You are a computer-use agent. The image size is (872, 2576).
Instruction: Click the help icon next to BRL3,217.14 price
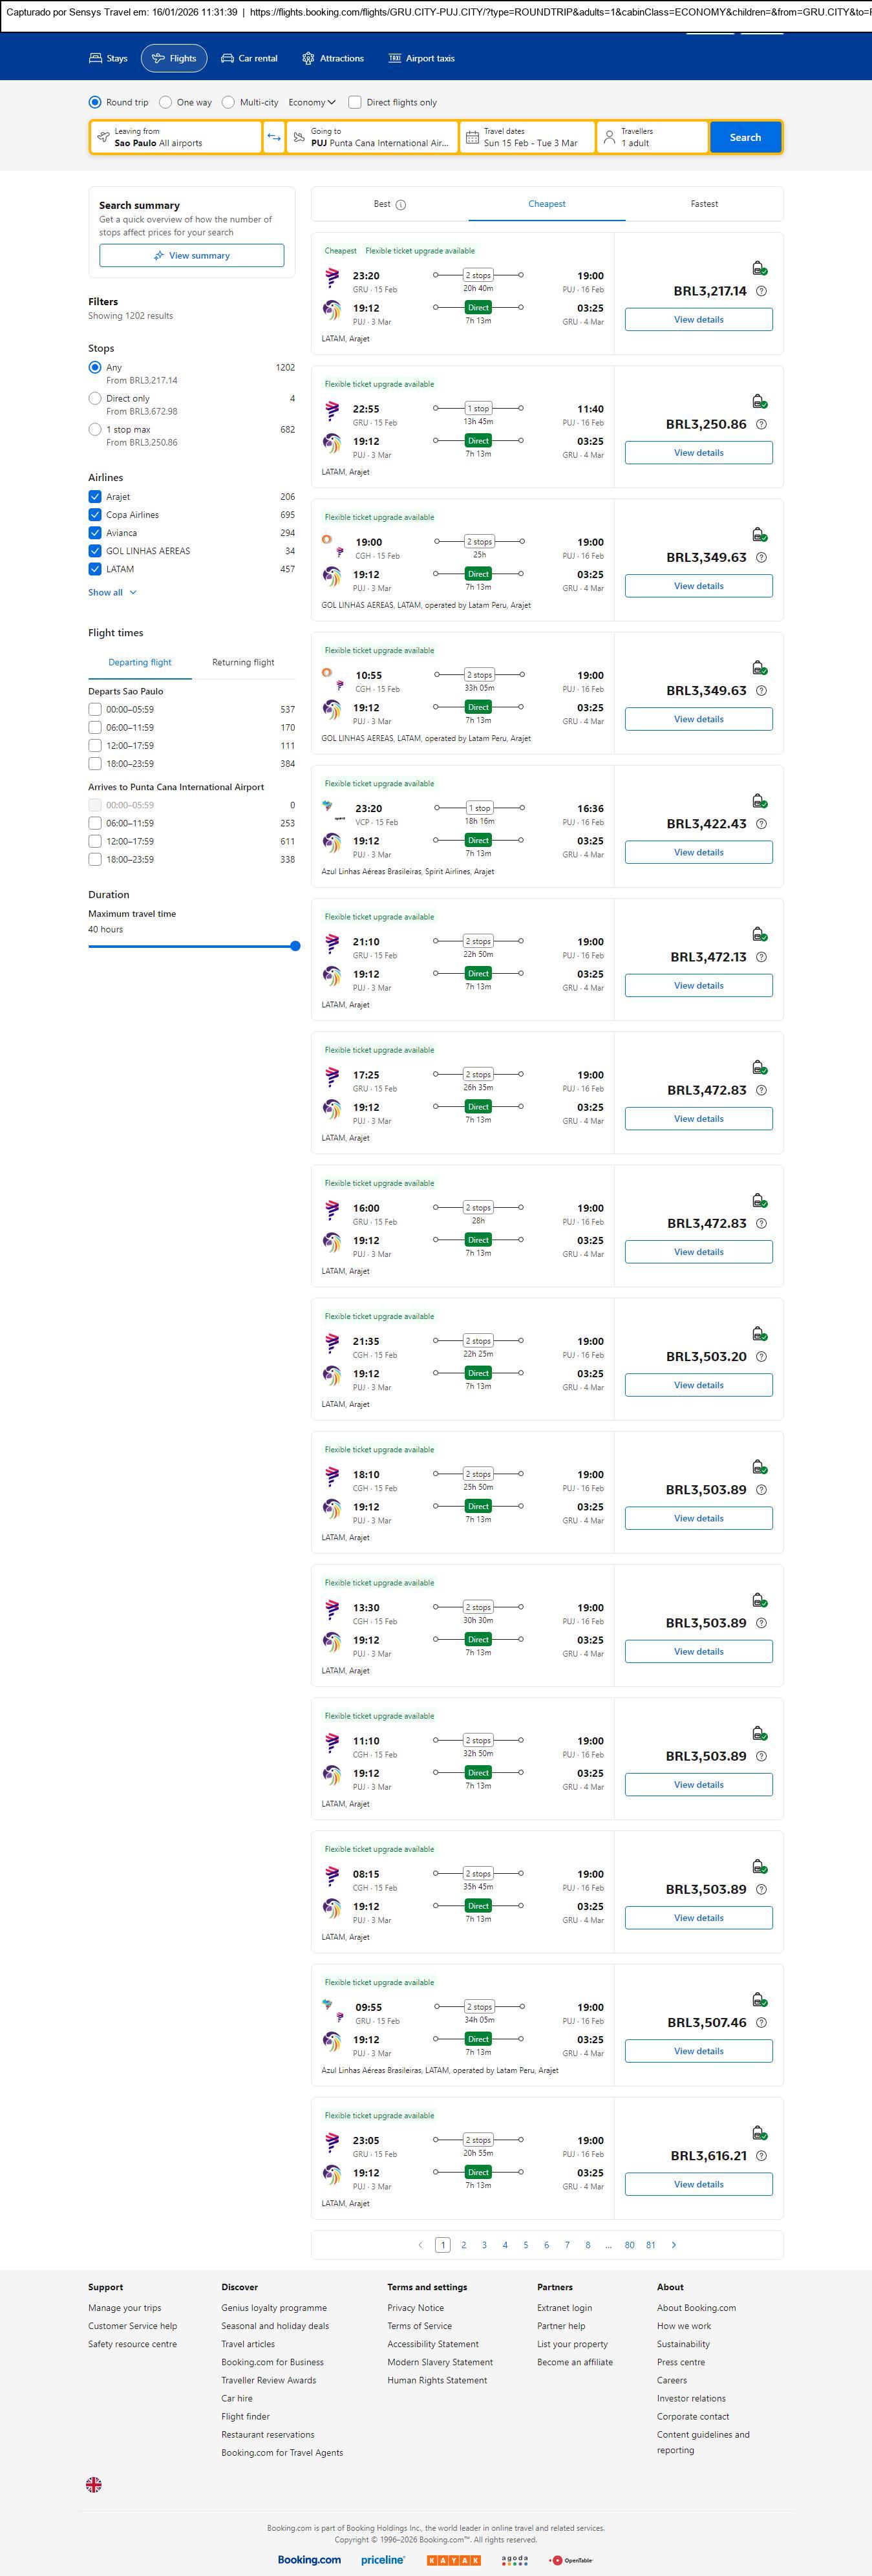[x=761, y=291]
